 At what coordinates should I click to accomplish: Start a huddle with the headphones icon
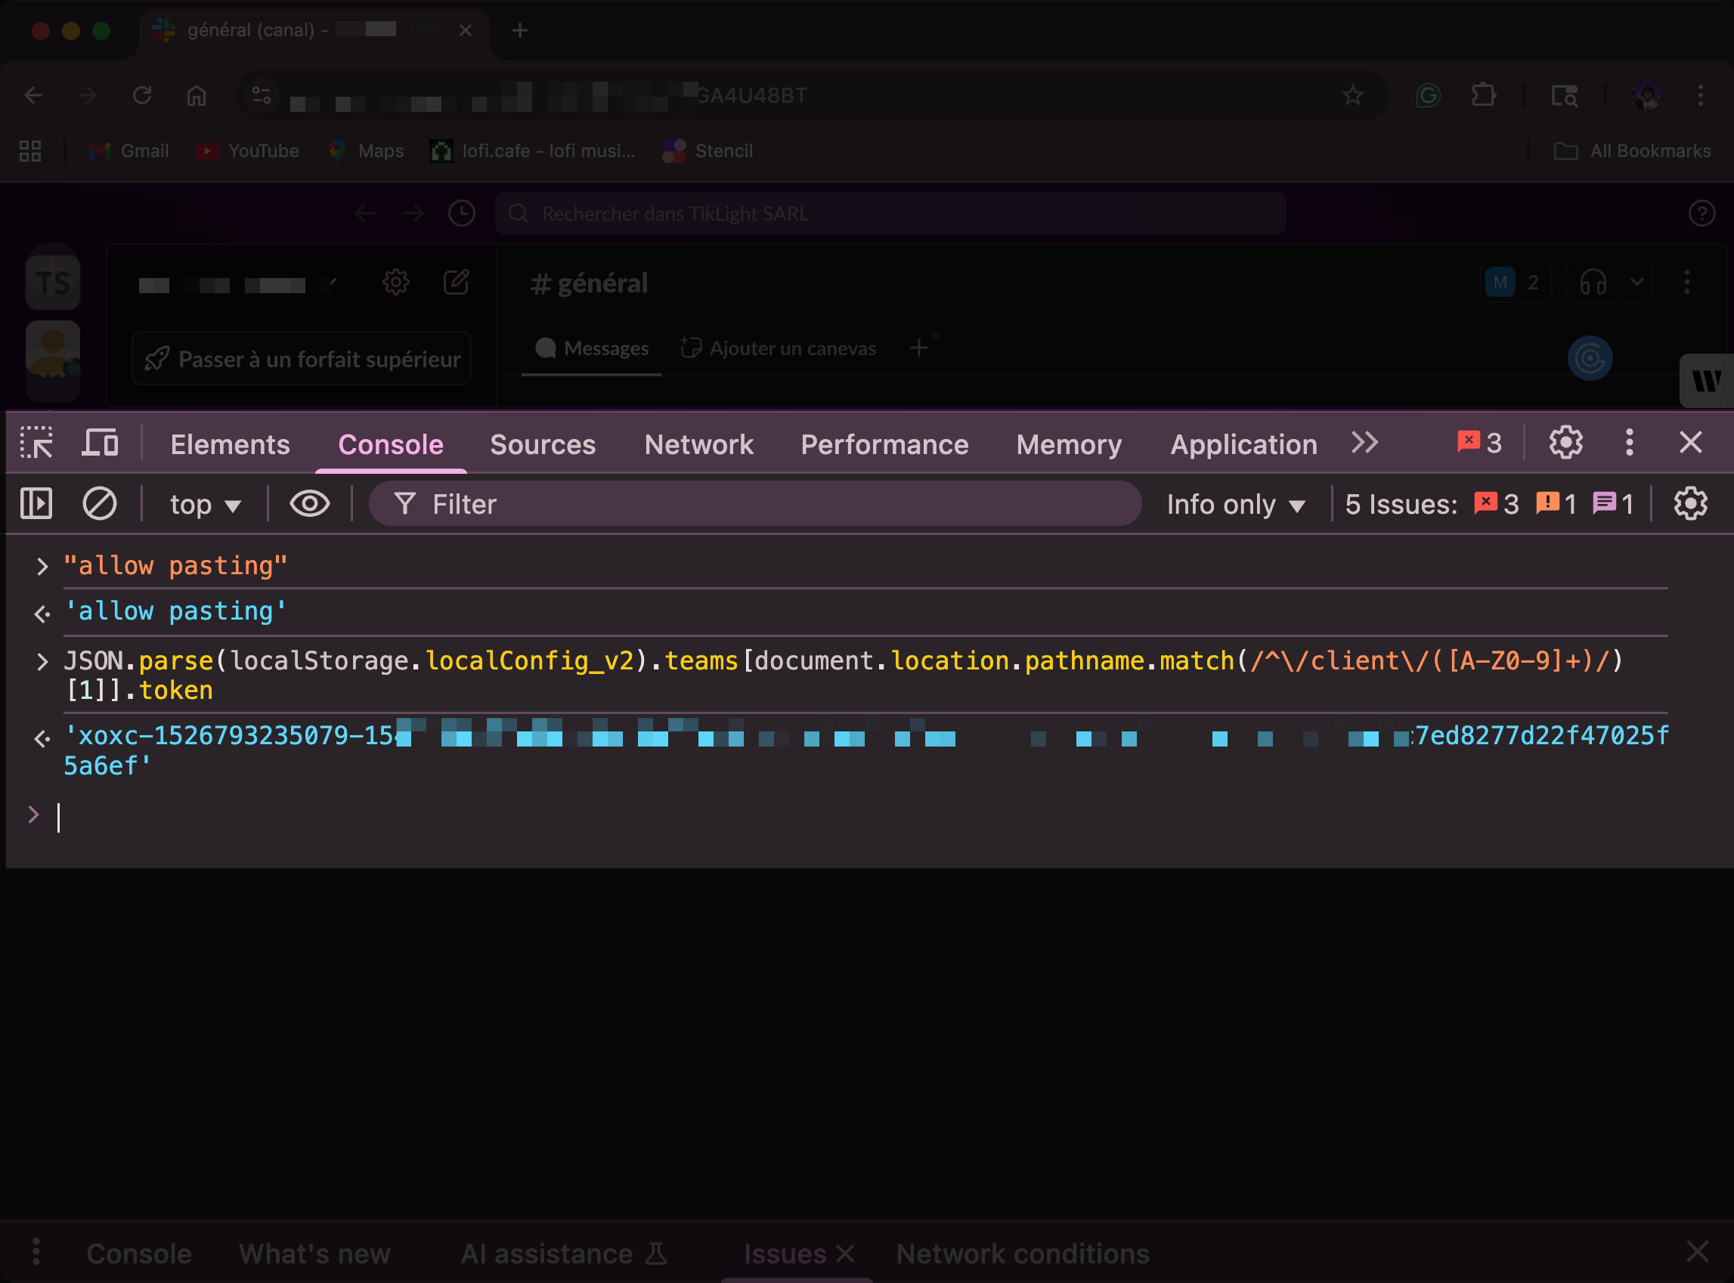(x=1593, y=283)
